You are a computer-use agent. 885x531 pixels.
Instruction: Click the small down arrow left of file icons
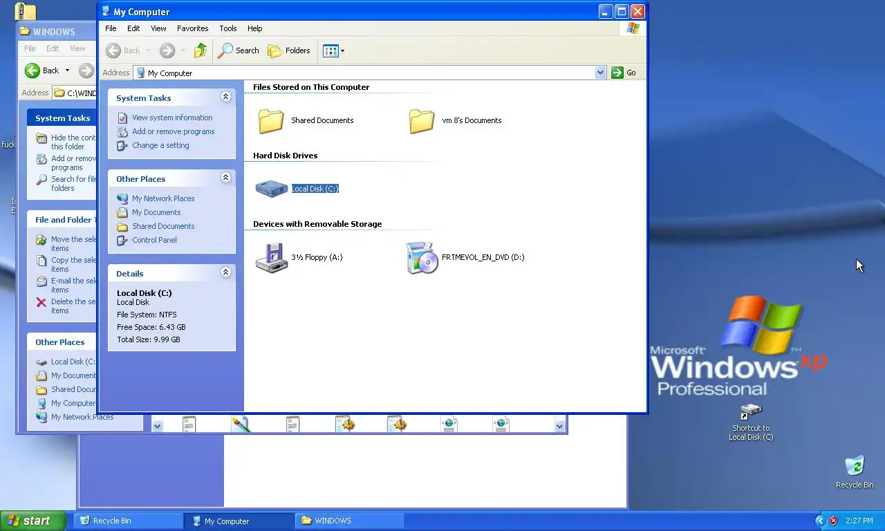click(x=157, y=426)
